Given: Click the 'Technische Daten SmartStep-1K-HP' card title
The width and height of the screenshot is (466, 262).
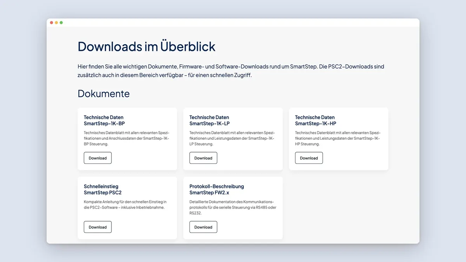Looking at the screenshot, I should tap(316, 120).
